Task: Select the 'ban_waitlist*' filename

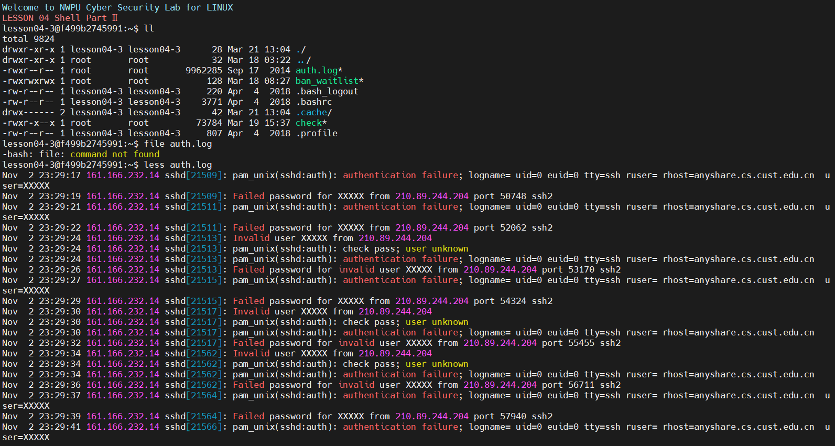Action: [330, 81]
